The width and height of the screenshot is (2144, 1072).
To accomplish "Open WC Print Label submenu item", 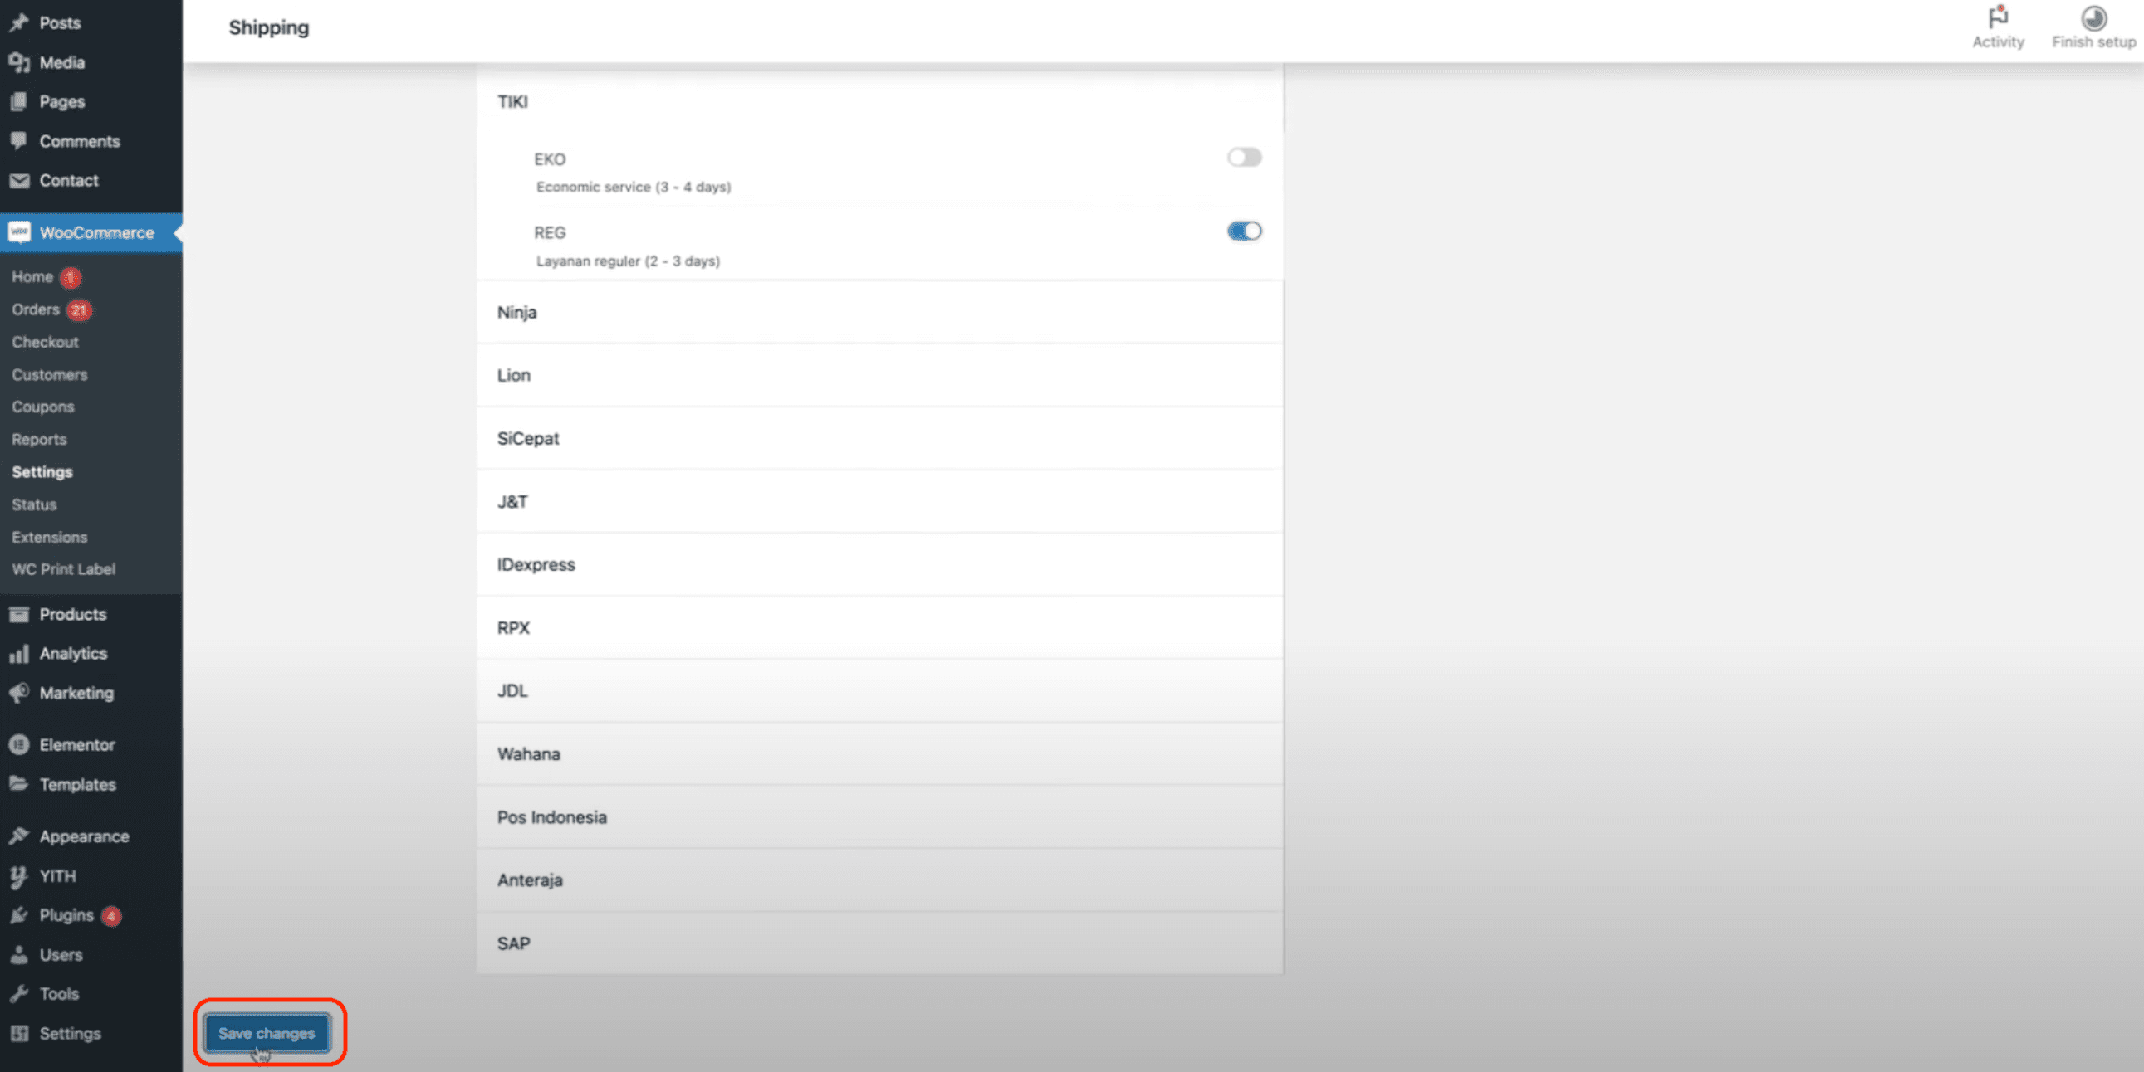I will pyautogui.click(x=63, y=569).
